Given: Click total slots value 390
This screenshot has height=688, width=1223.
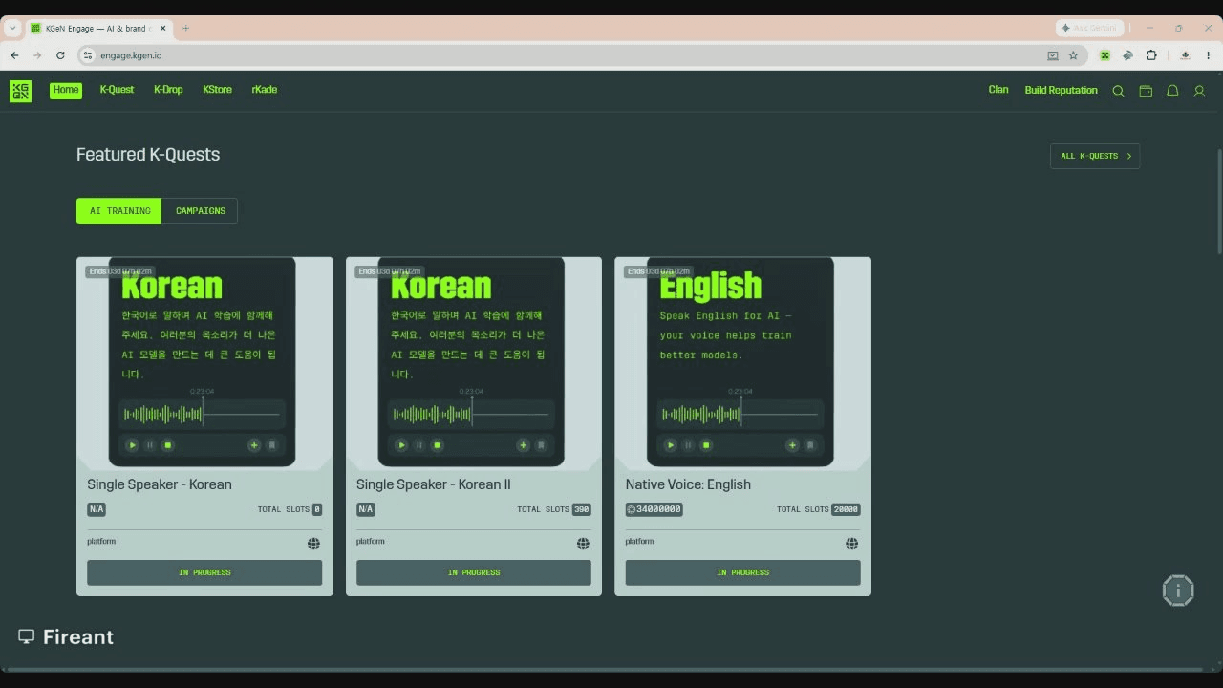Looking at the screenshot, I should pyautogui.click(x=582, y=509).
